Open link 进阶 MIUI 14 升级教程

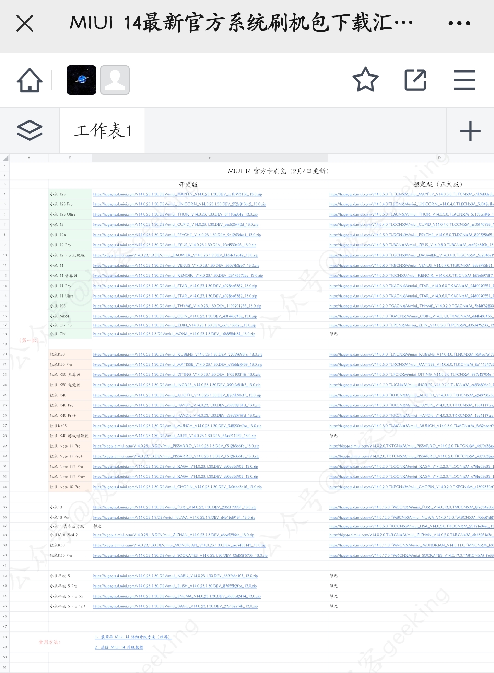click(119, 647)
